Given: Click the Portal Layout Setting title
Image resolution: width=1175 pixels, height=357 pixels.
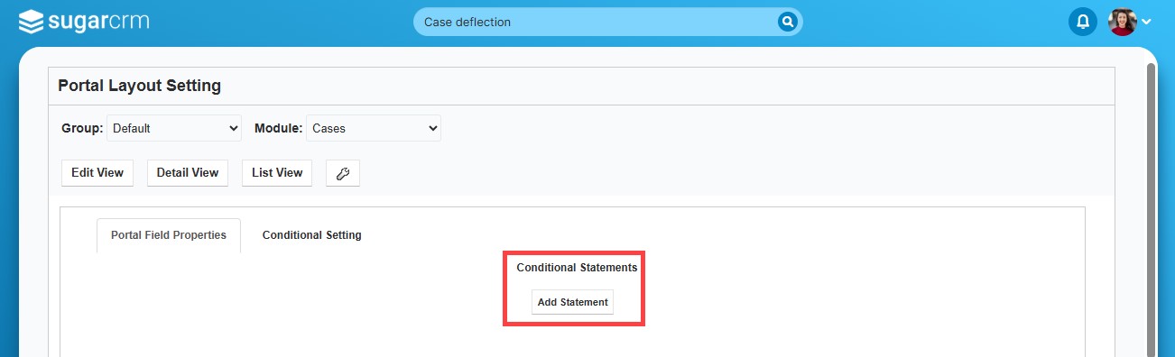Looking at the screenshot, I should (x=139, y=86).
